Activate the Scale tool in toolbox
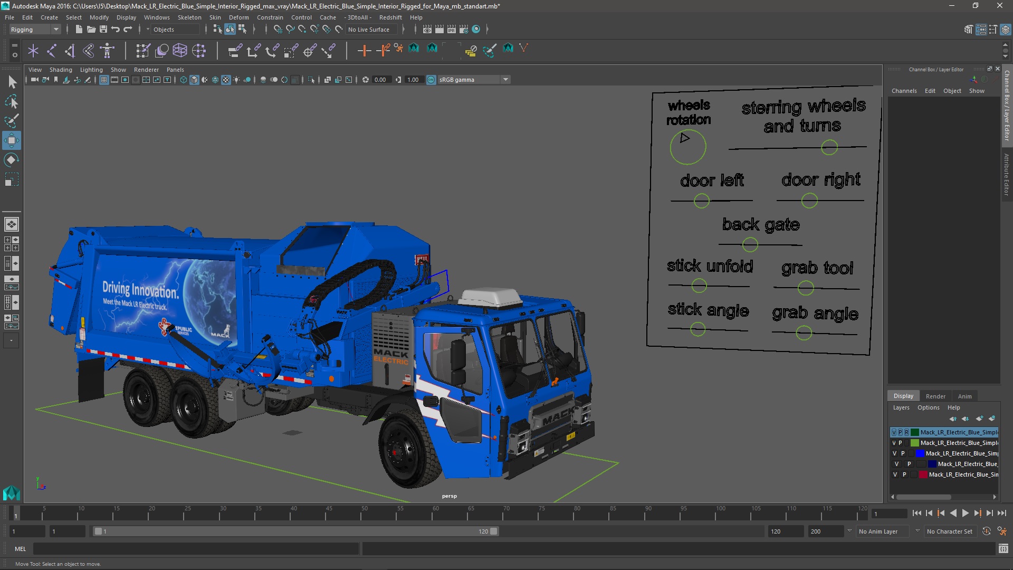 (x=12, y=179)
